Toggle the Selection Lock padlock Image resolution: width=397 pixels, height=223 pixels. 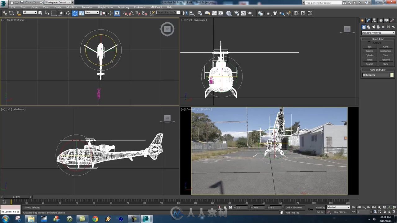tap(225, 208)
